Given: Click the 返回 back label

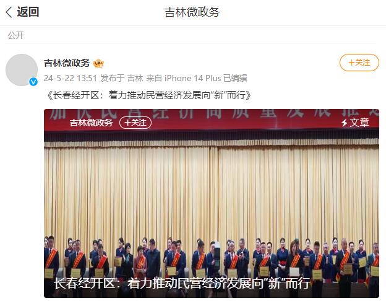Looking at the screenshot, I should [x=28, y=12].
